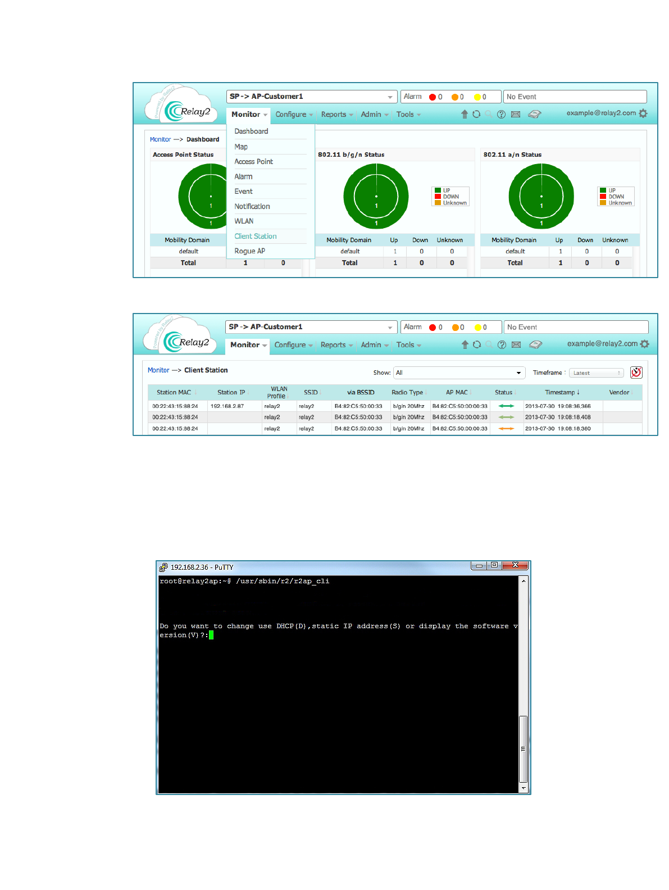Click the upload arrow icon in Dashboard screenshot
The width and height of the screenshot is (669, 890).
pos(465,114)
